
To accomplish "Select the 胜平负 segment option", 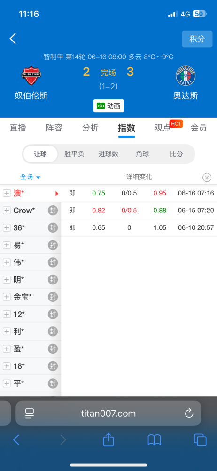I will tap(74, 154).
